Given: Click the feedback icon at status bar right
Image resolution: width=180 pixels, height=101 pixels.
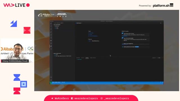Looking at the screenshot, I should click(161, 82).
